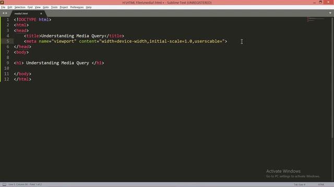Click the opening body tag on line 7
The height and width of the screenshot is (187, 334).
(21, 52)
